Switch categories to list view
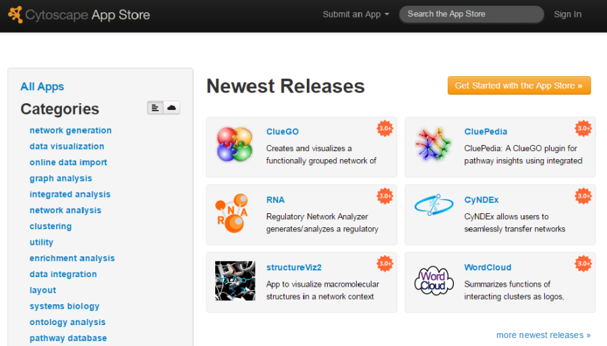This screenshot has width=607, height=346. [x=155, y=108]
